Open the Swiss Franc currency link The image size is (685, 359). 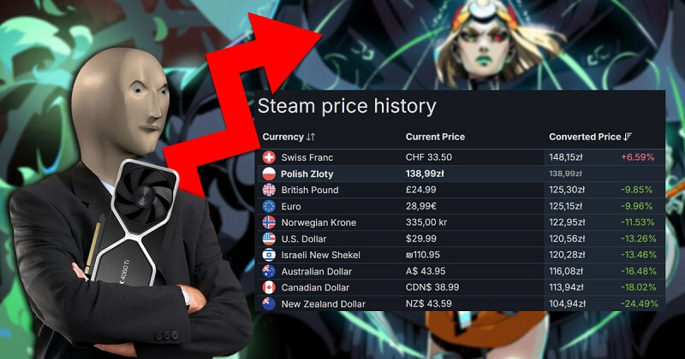click(x=307, y=157)
